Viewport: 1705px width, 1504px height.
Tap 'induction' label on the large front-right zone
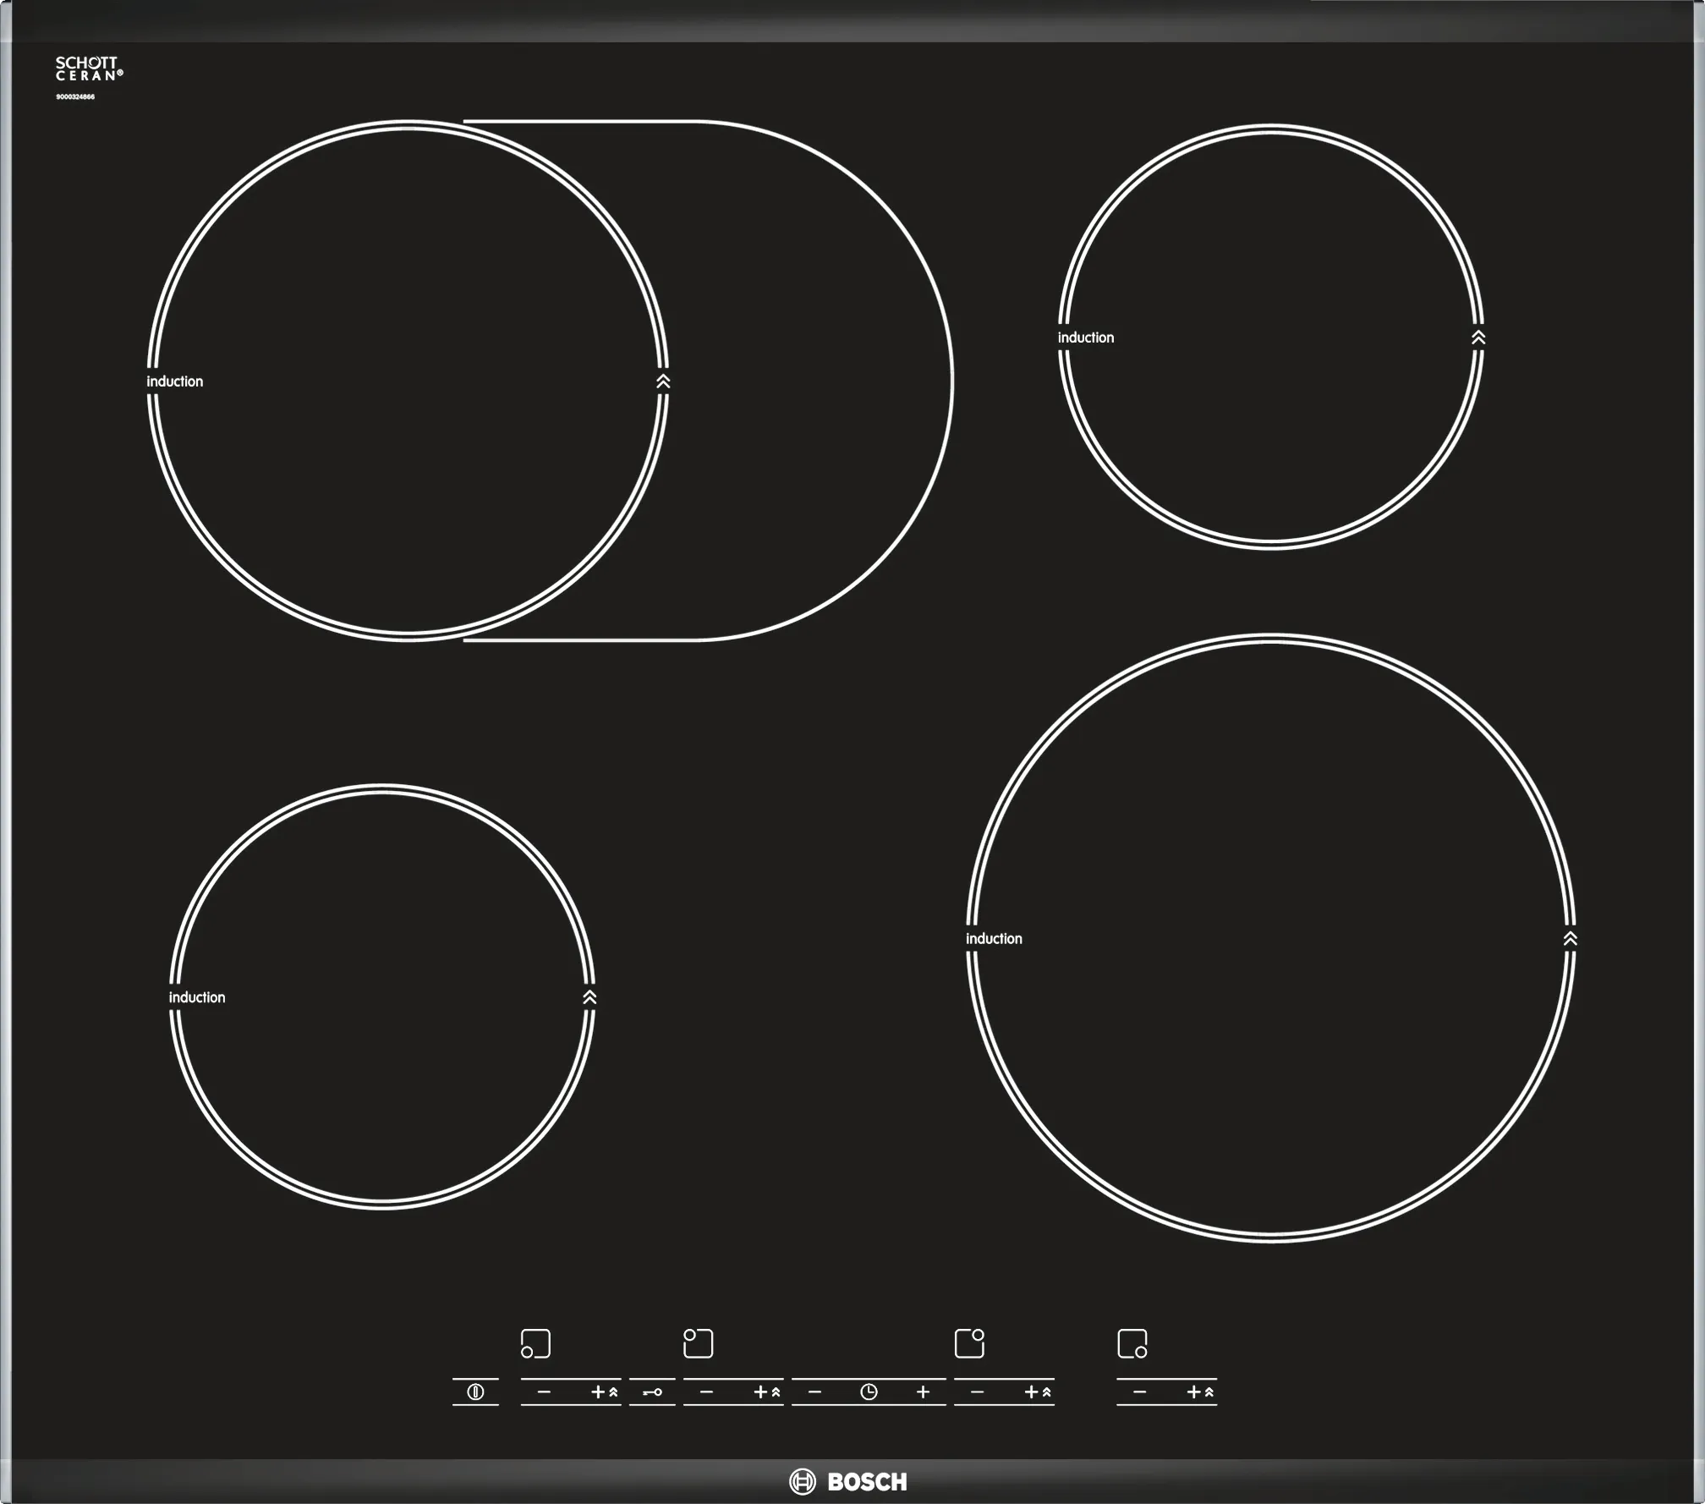tap(994, 939)
